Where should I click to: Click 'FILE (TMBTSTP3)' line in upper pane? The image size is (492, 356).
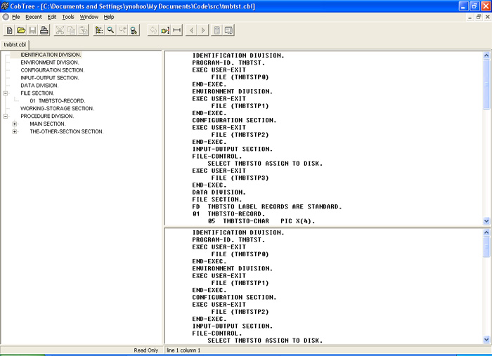(240, 178)
